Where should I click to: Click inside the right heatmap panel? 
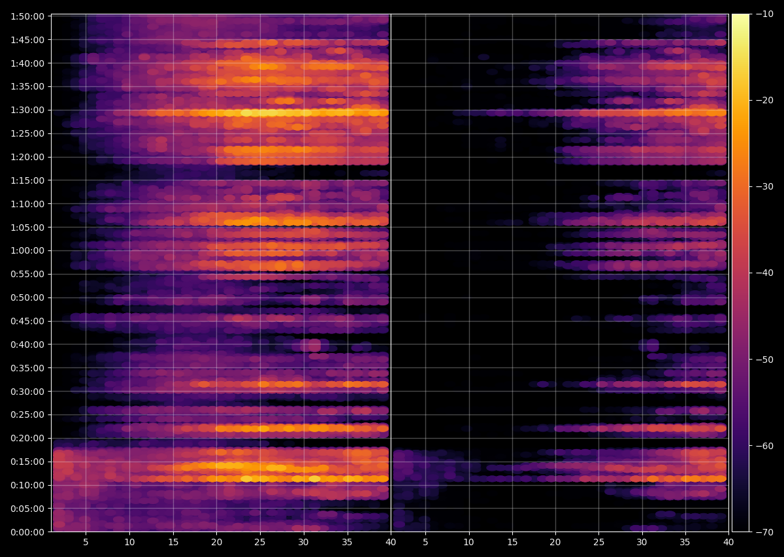(x=559, y=273)
